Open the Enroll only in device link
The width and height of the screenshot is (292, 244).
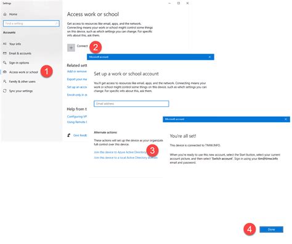[77, 95]
